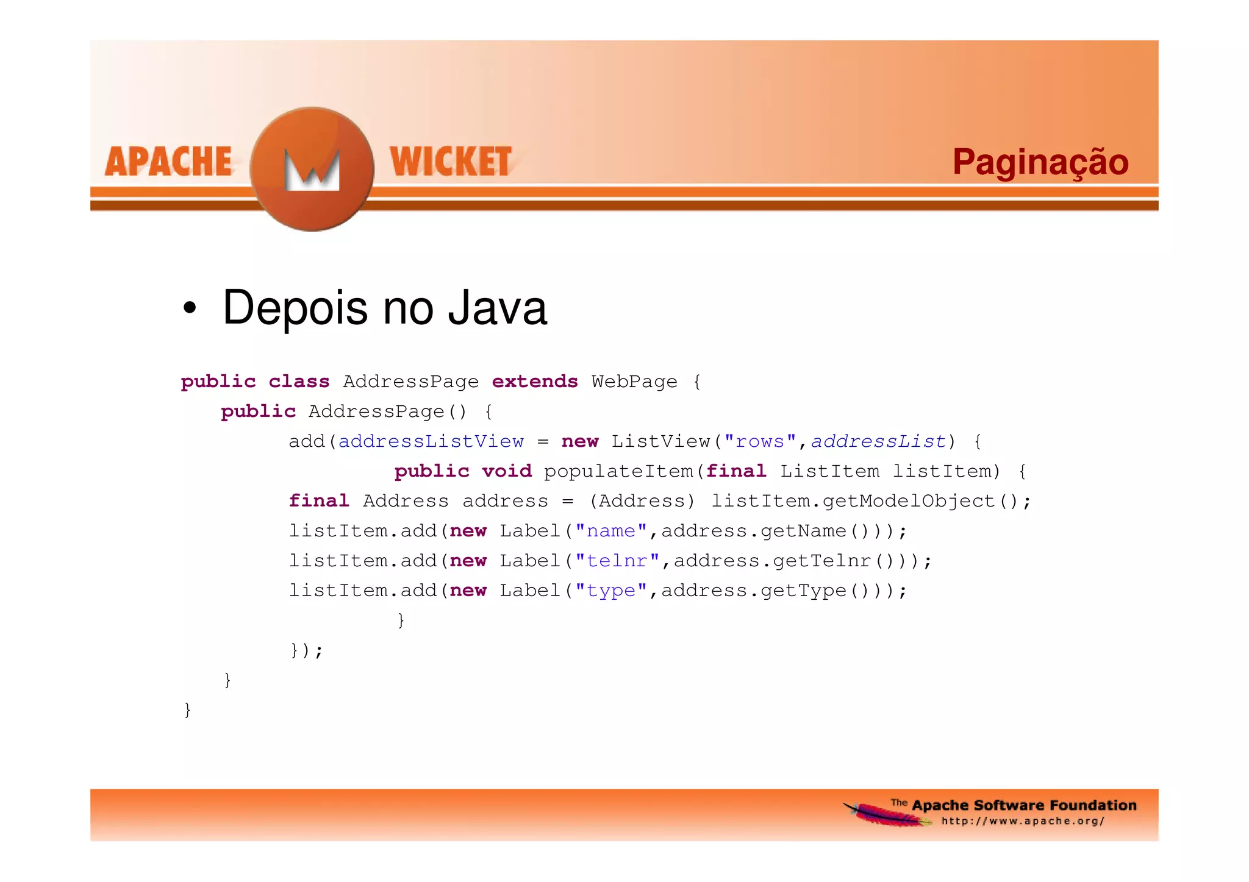Click the 'Paginação' slide title
The height and width of the screenshot is (882, 1249).
click(1040, 162)
